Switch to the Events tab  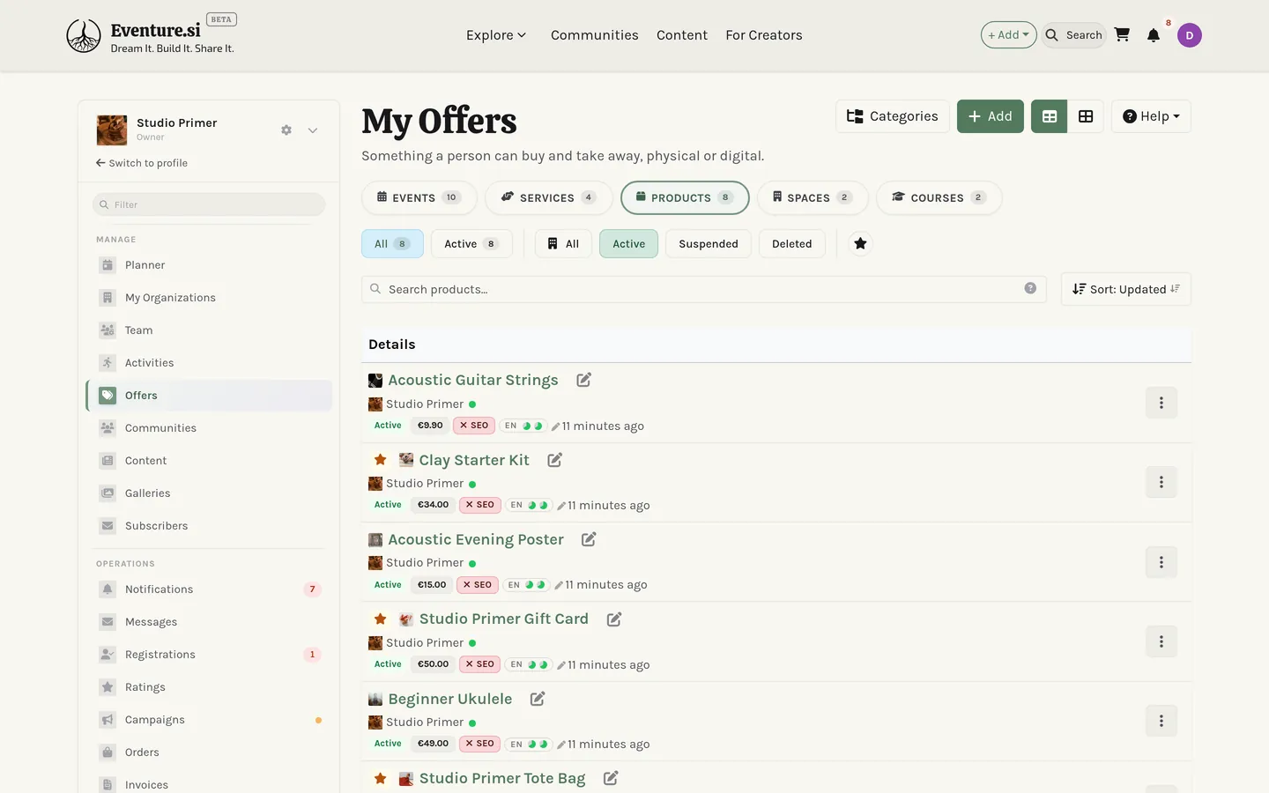pyautogui.click(x=419, y=197)
